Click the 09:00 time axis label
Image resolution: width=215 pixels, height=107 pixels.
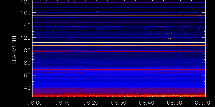[203, 103]
